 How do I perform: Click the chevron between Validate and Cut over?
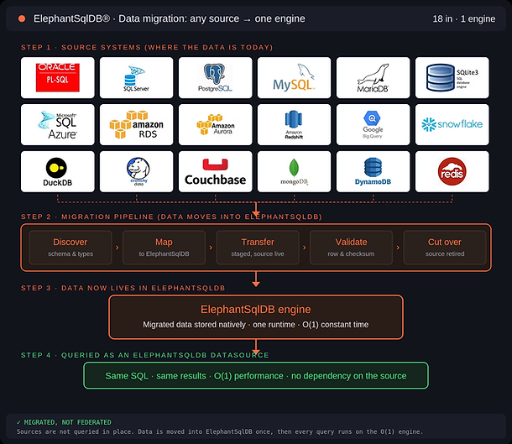(398, 248)
